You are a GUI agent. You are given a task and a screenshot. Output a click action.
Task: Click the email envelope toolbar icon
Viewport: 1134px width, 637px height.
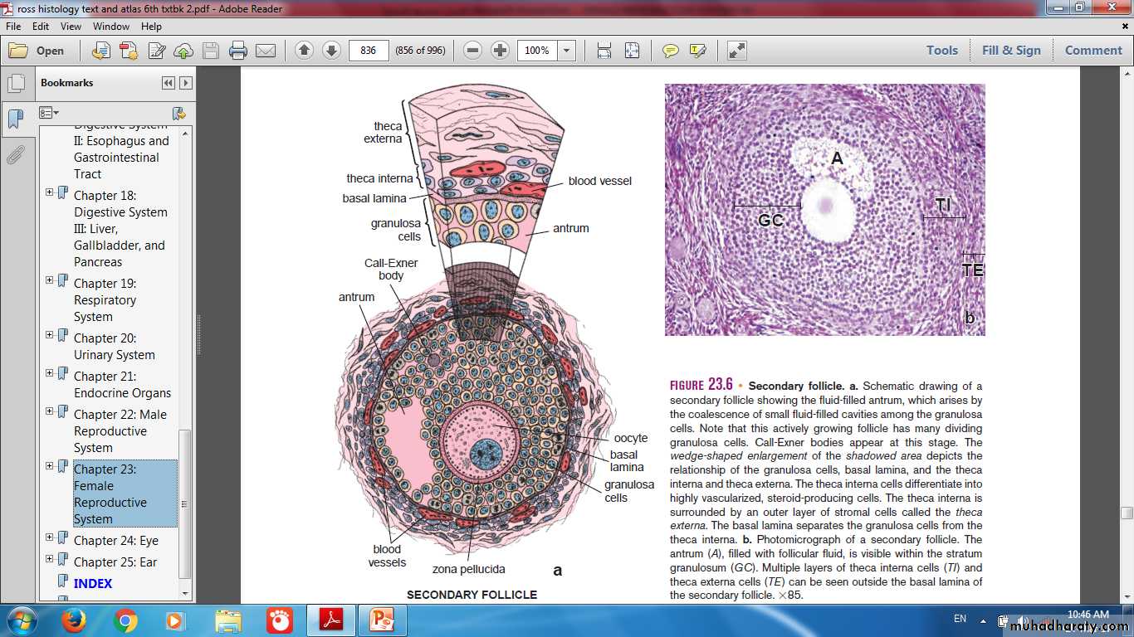265,51
